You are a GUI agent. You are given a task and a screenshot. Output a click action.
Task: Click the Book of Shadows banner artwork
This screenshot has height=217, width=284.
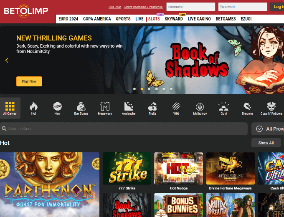pyautogui.click(x=197, y=60)
